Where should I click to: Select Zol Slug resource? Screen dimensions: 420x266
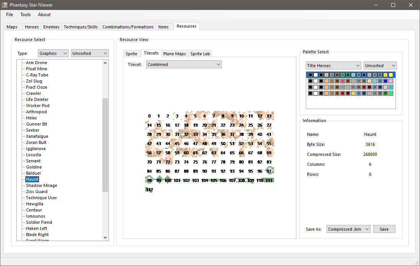click(x=34, y=81)
